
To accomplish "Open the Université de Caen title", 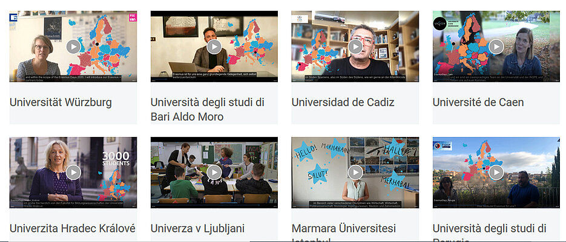I will pos(478,103).
